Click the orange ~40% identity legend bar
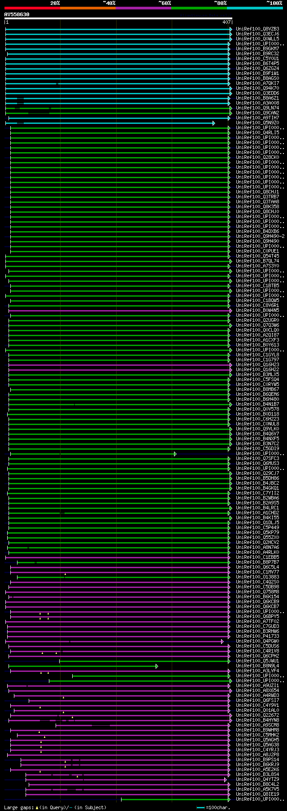Viewport: 287px width, 811px height. [x=88, y=8]
